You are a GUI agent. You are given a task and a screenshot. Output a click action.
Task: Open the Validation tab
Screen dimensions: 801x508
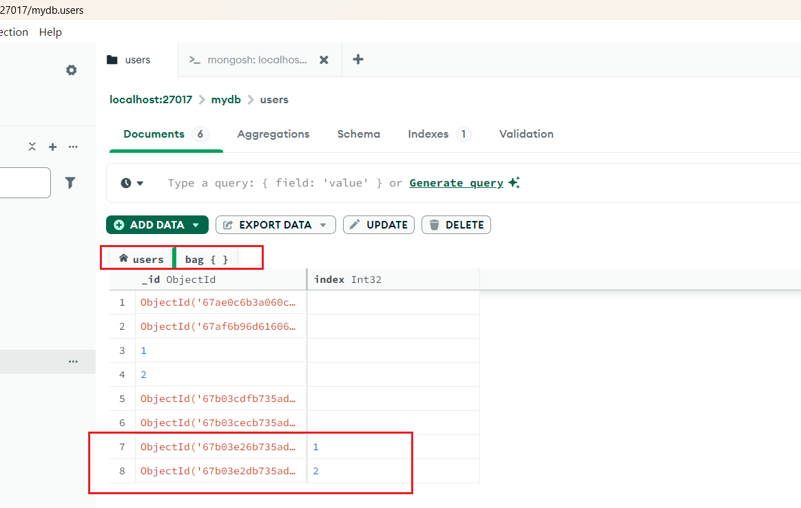pyautogui.click(x=526, y=134)
